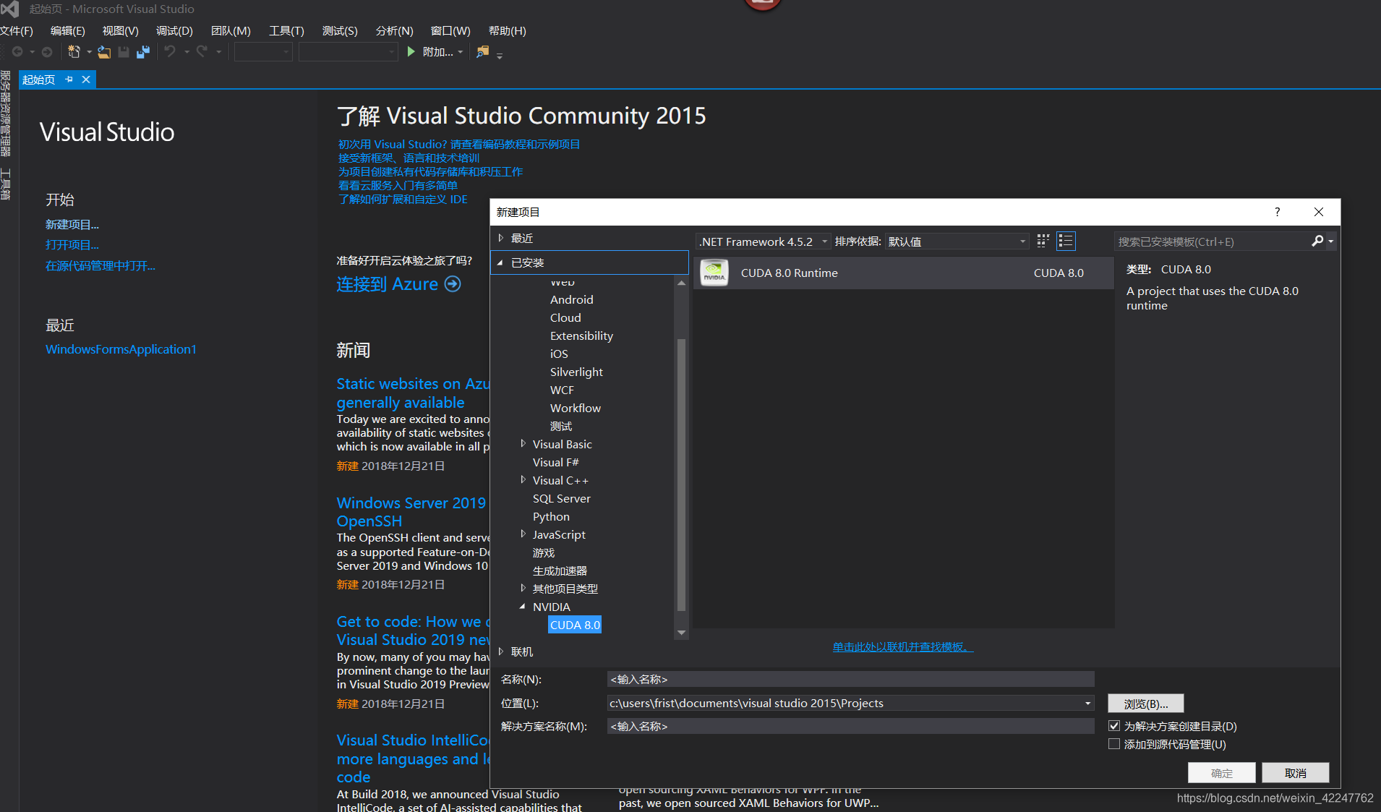Expand the Visual Basic tree node

[523, 444]
